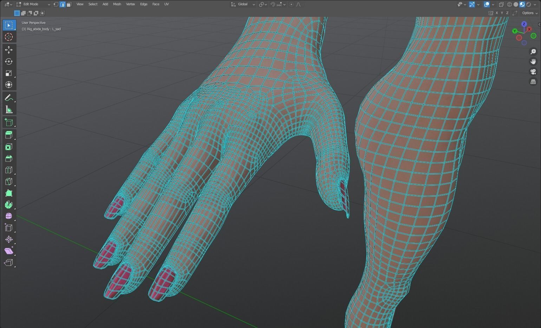Activate the Extrude Region tool
This screenshot has height=328, width=541.
(x=9, y=135)
